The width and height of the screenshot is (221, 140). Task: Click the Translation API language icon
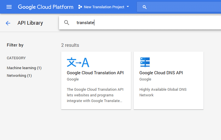click(x=78, y=62)
